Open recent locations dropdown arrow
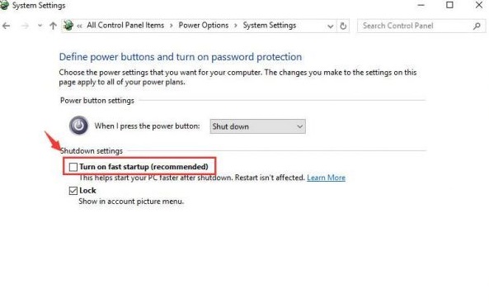 point(40,26)
